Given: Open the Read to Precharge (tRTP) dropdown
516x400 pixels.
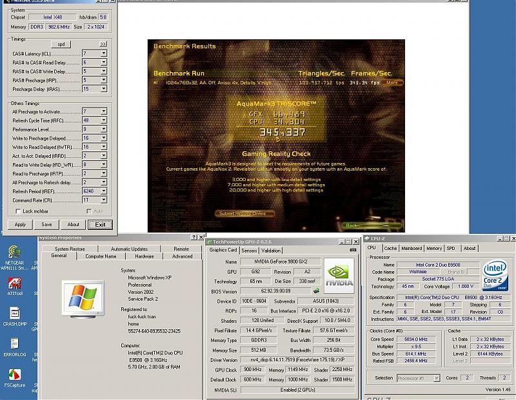Looking at the screenshot, I should coord(104,173).
